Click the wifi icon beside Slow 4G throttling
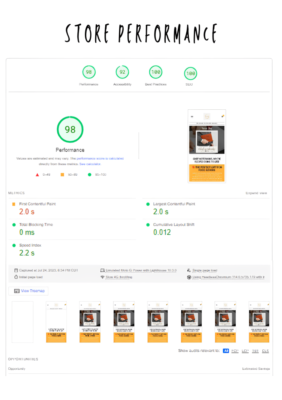This screenshot has width=282, height=400. pyautogui.click(x=102, y=277)
